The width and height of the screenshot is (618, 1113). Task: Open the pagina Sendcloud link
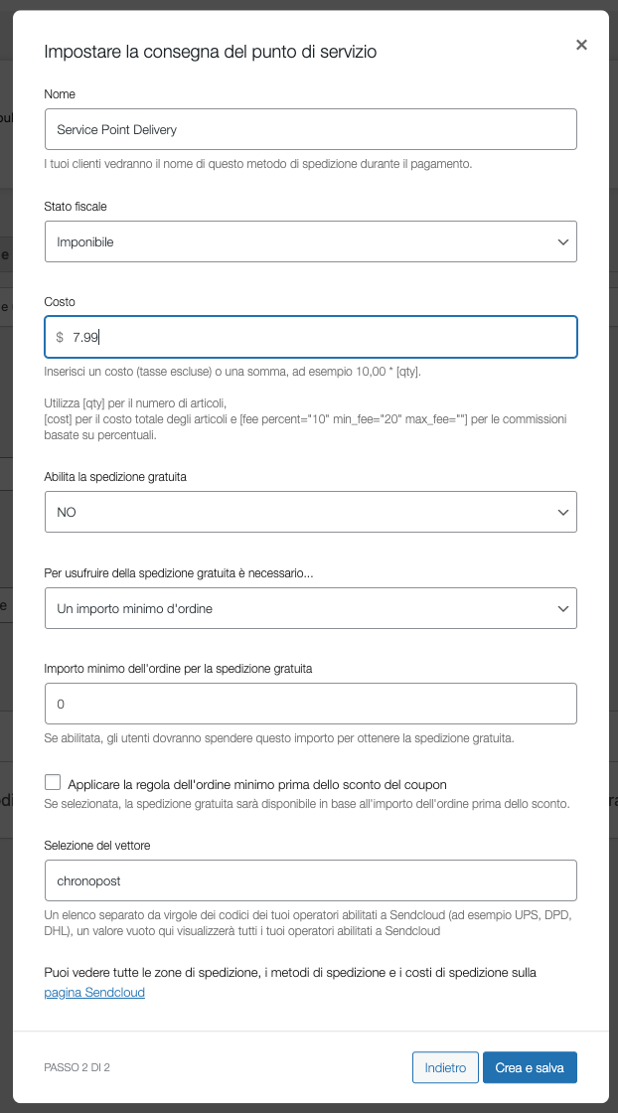click(94, 993)
